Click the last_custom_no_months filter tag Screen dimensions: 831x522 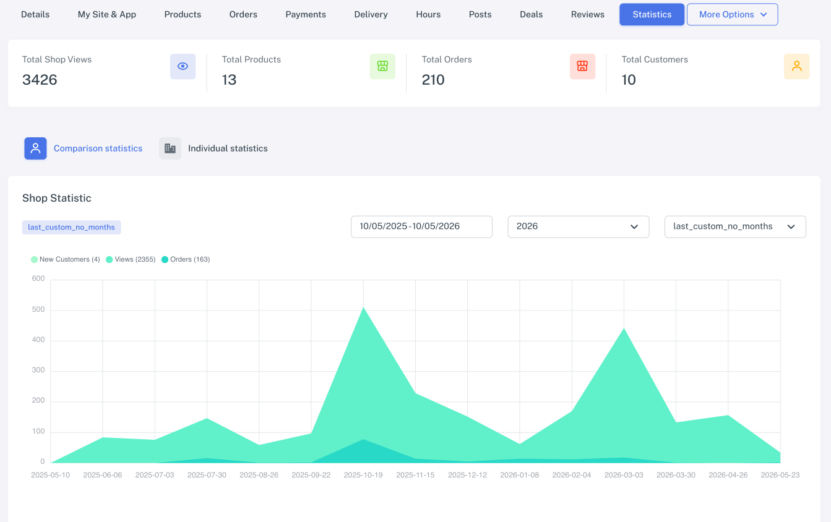(71, 227)
